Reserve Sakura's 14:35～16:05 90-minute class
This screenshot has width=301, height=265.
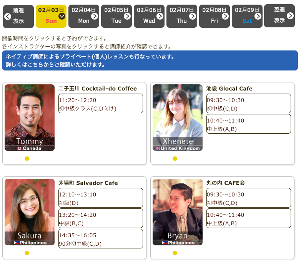point(100,239)
